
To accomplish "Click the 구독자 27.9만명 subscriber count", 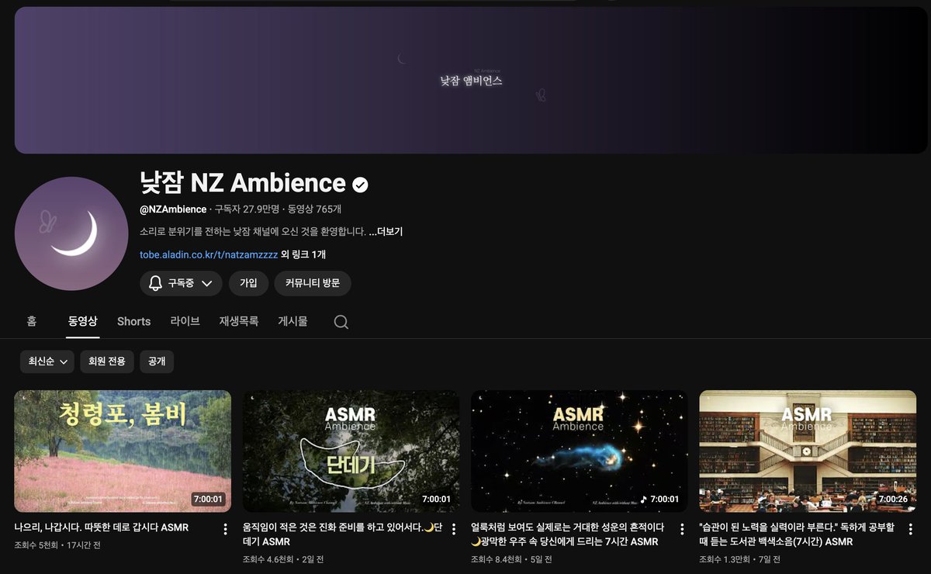I will tap(247, 209).
